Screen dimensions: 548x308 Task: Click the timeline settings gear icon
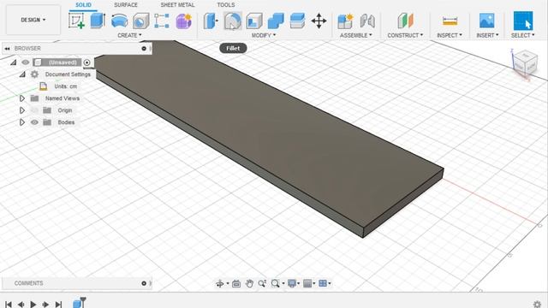[538, 305]
